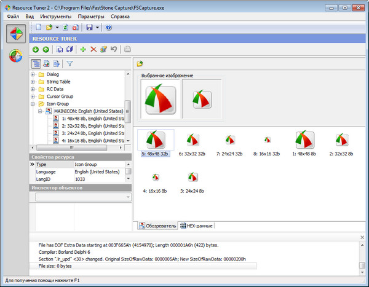Click the blue floppy disk save icon
Screen dimensions: 369x287
click(89, 28)
